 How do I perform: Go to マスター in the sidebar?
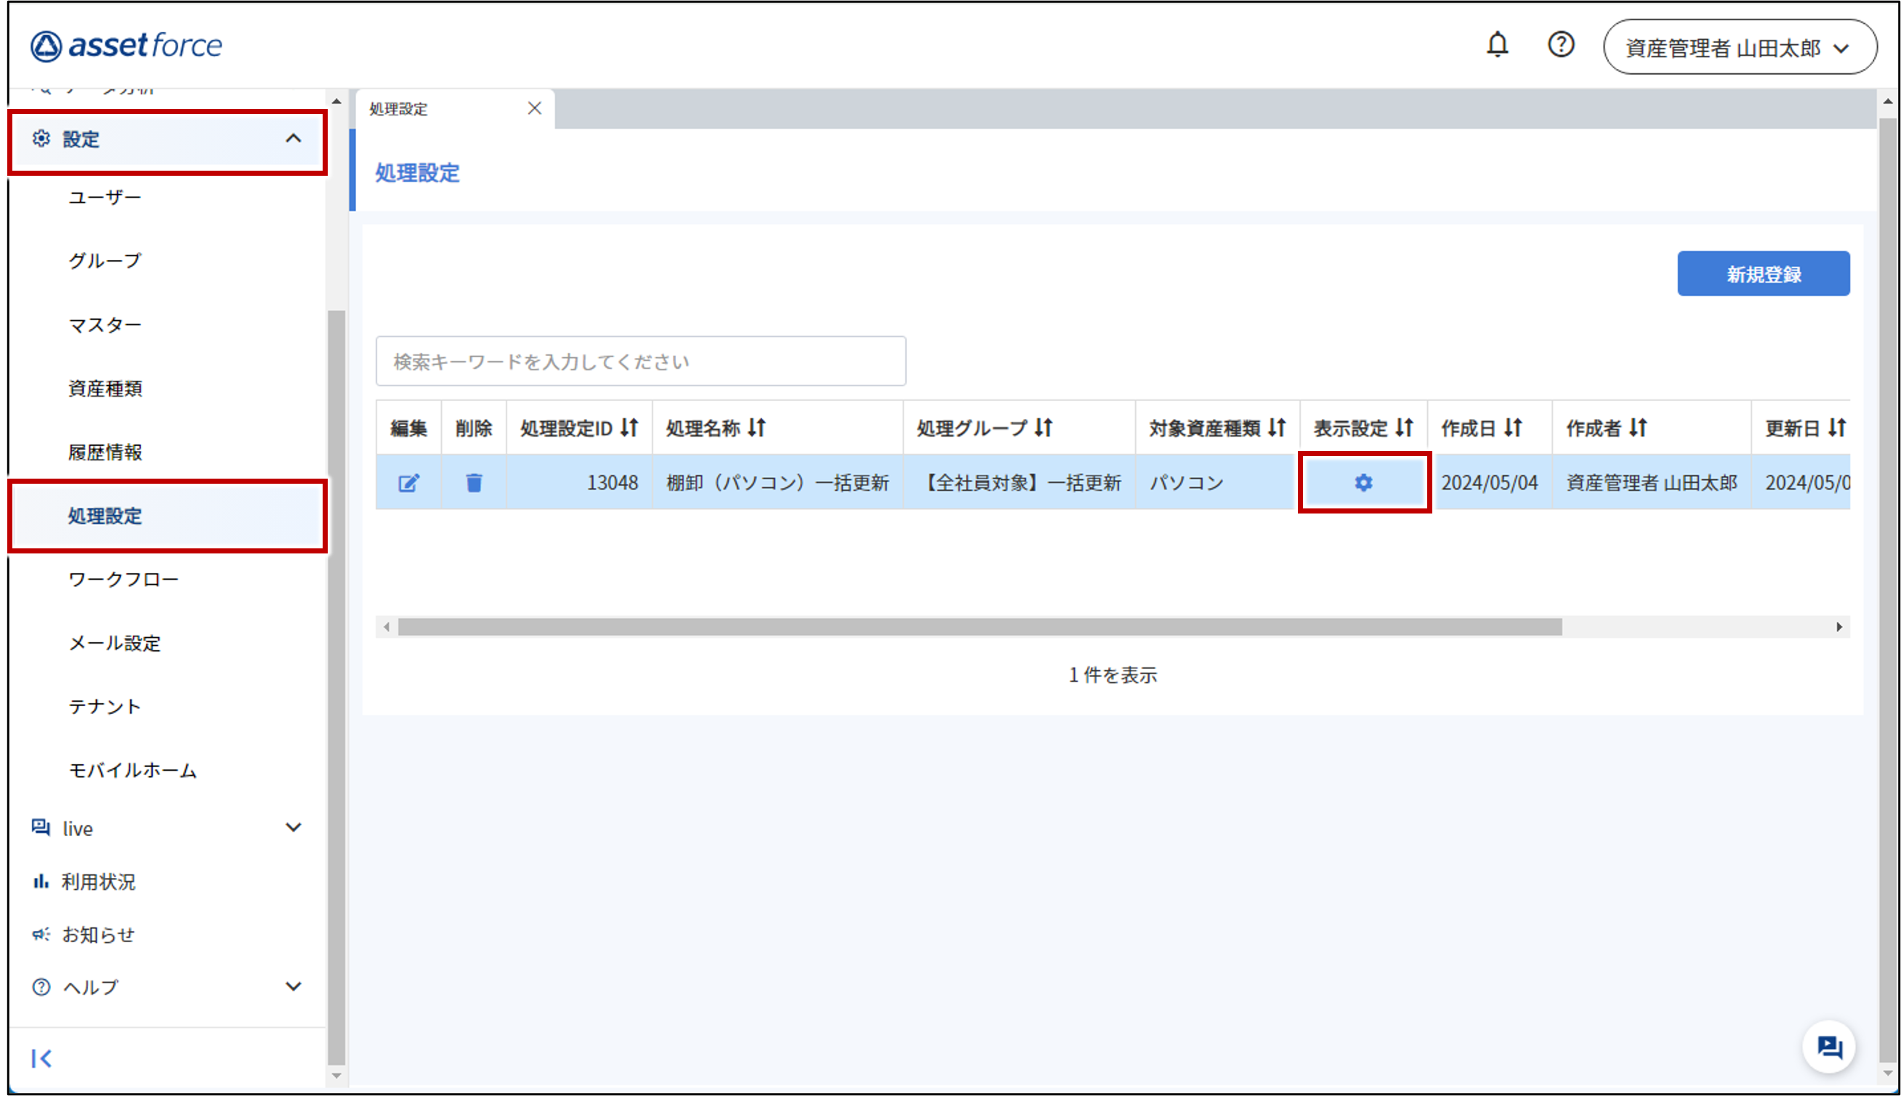tap(105, 325)
